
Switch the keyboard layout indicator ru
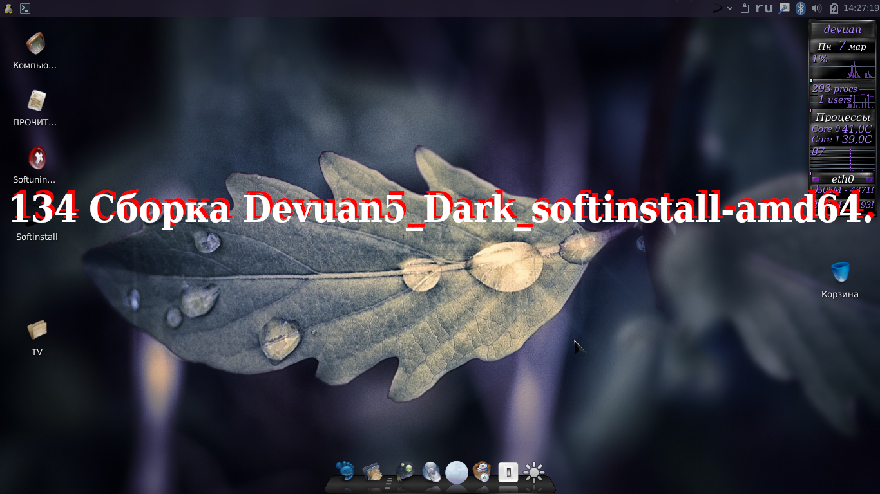click(x=764, y=8)
